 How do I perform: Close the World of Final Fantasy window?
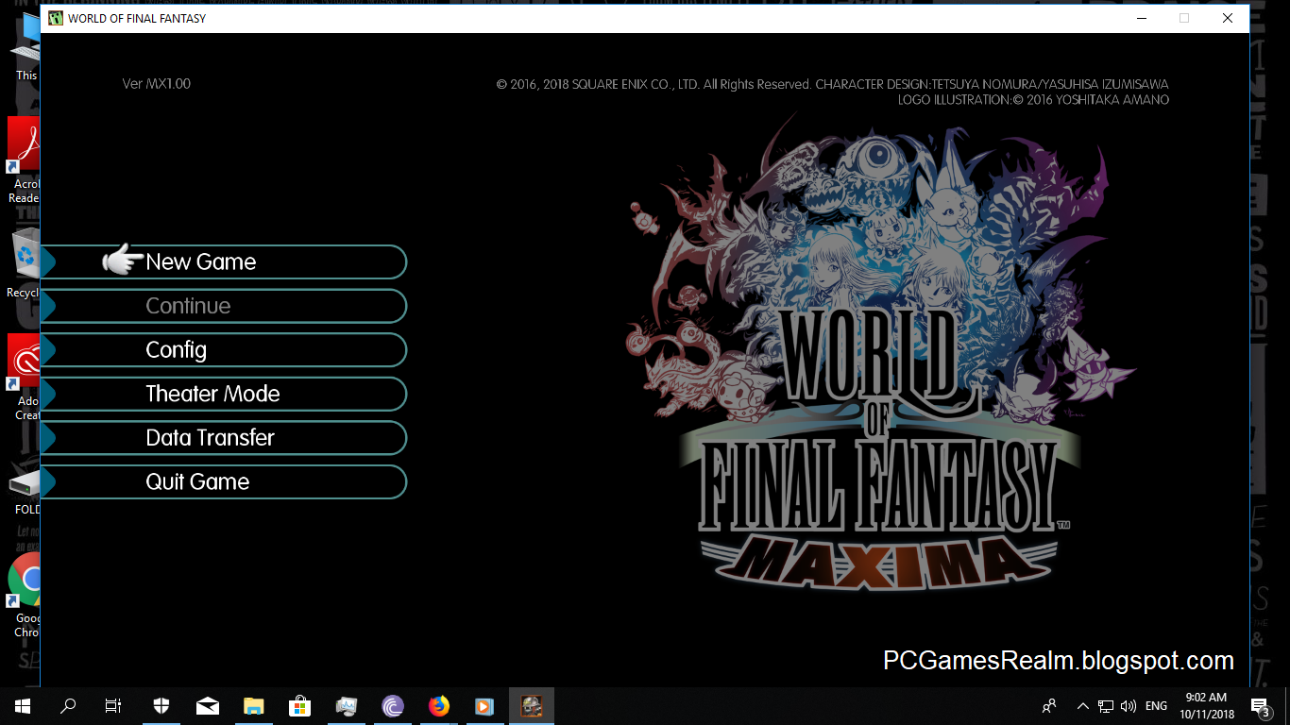click(1227, 18)
